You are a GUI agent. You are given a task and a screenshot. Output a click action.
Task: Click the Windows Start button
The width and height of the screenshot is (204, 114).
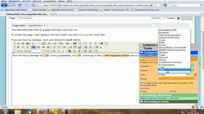tap(5, 112)
